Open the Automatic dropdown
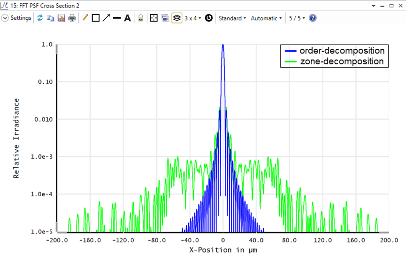The image size is (406, 262). (x=266, y=18)
